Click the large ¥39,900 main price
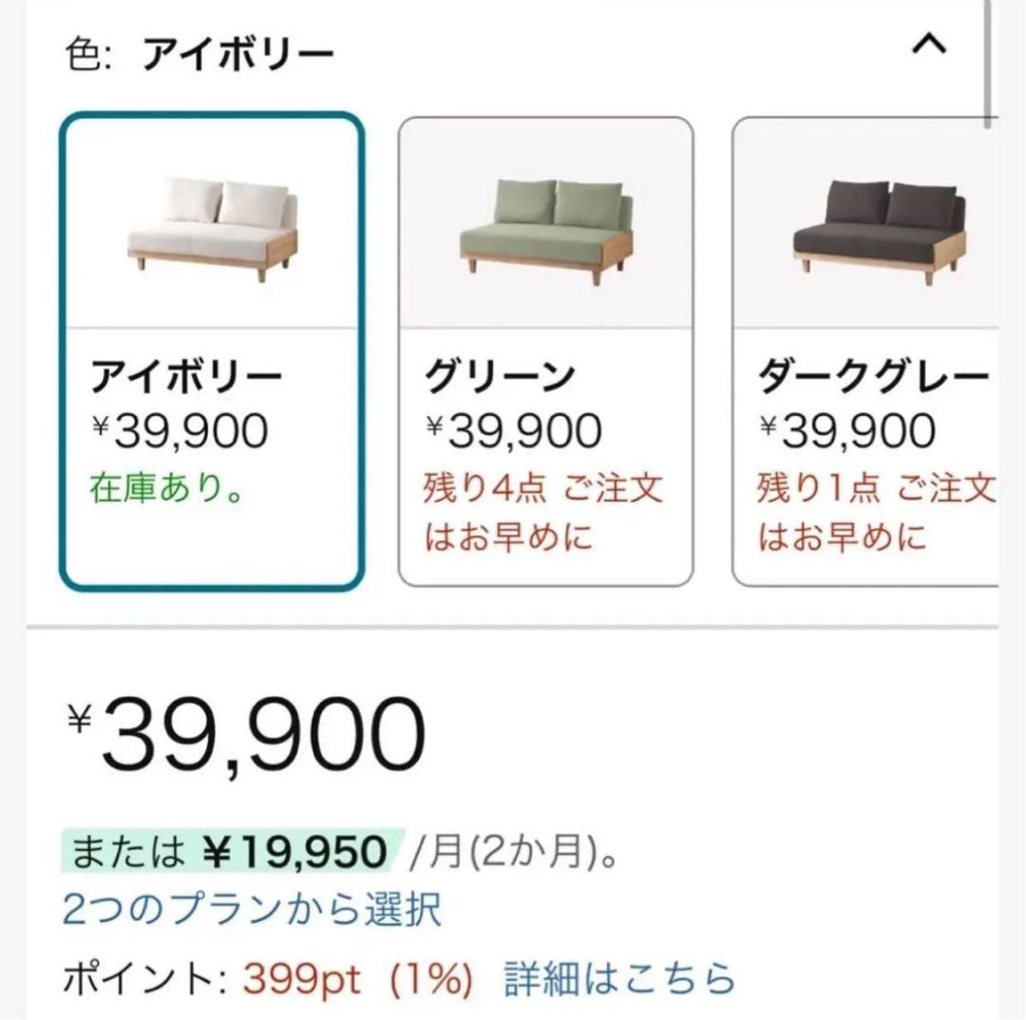 (246, 734)
